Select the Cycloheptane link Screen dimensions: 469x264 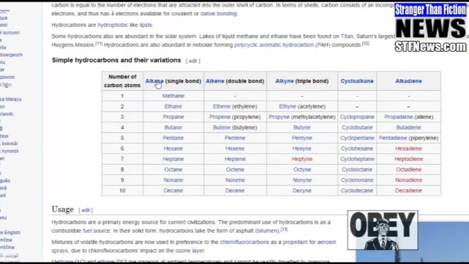click(x=357, y=159)
